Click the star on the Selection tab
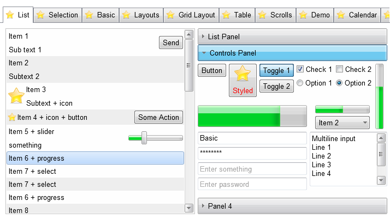This screenshot has height=219, width=390. 40,15
